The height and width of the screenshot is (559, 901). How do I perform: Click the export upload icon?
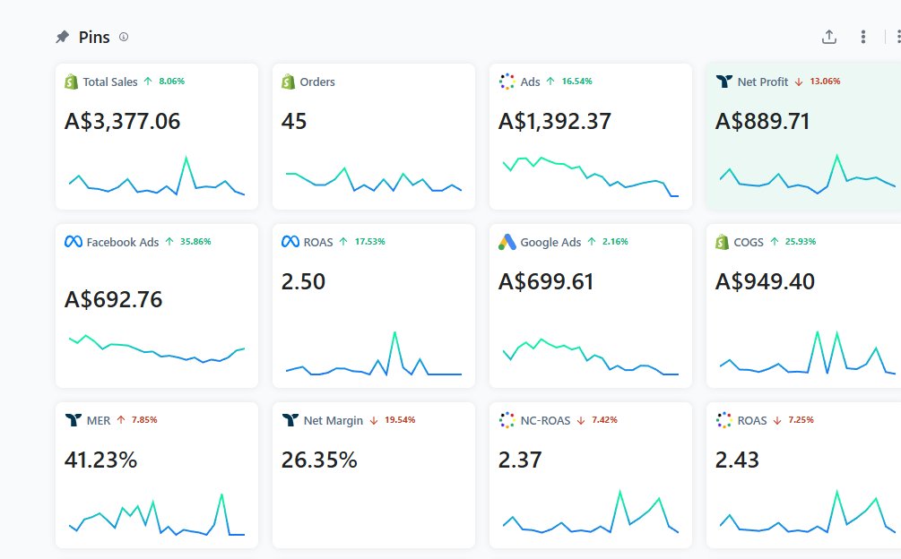(x=828, y=37)
